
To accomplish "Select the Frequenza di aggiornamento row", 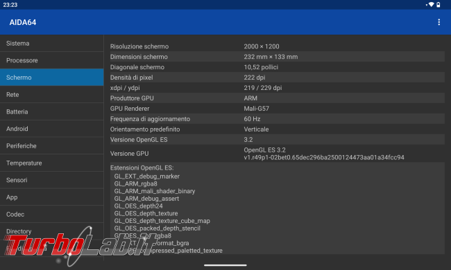I will pos(278,118).
